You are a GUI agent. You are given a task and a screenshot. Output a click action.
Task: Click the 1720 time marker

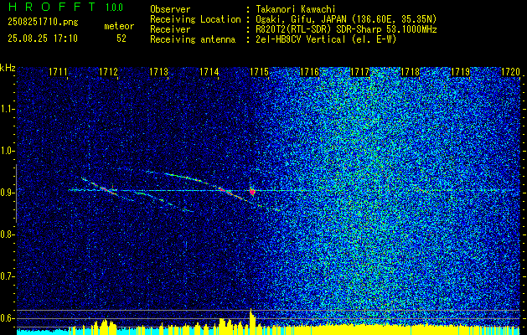pos(510,71)
